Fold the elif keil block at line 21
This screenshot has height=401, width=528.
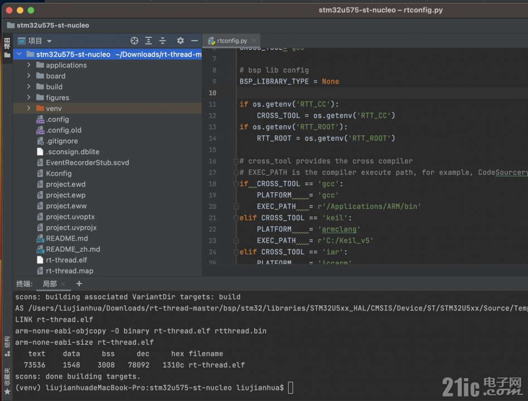point(236,218)
